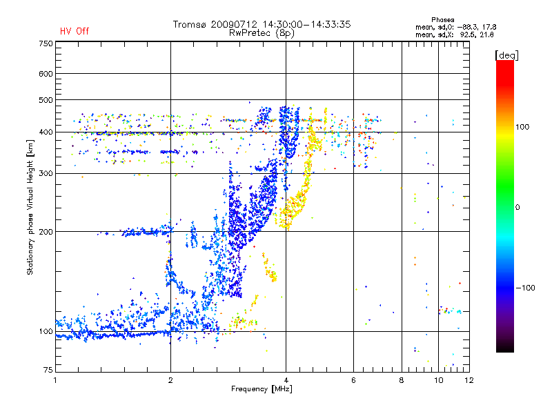Click the colorbar '100' tick label

click(522, 127)
